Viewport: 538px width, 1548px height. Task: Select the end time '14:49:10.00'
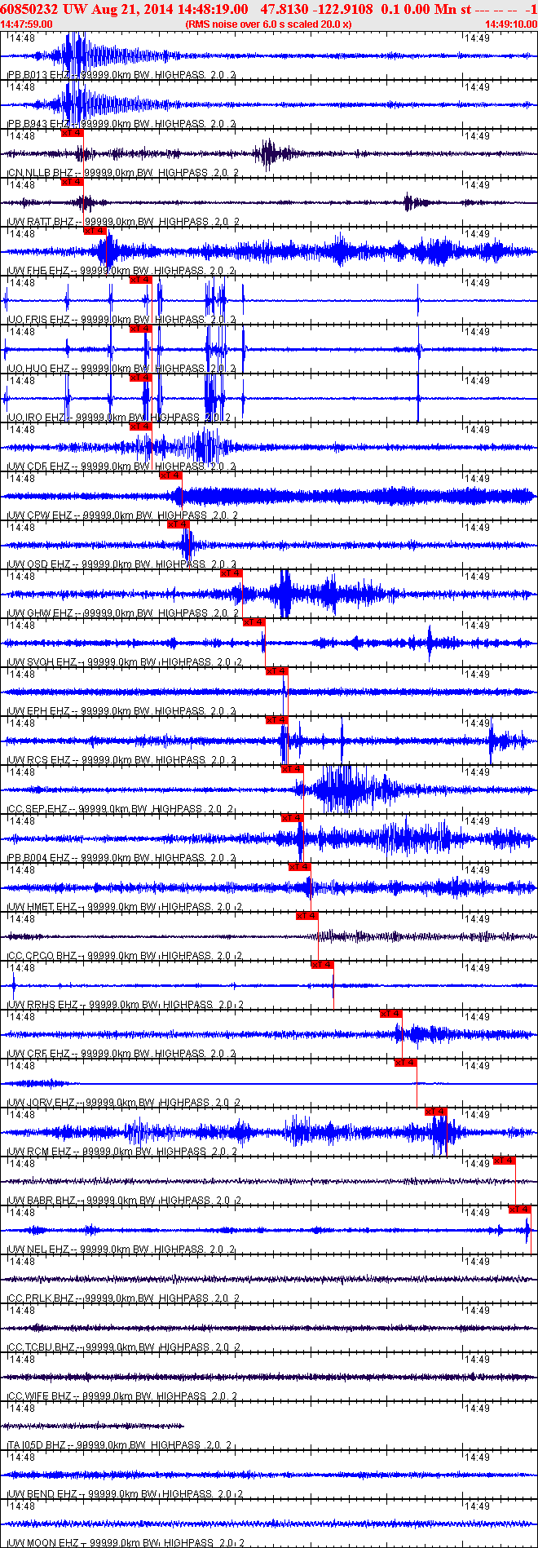(x=511, y=24)
